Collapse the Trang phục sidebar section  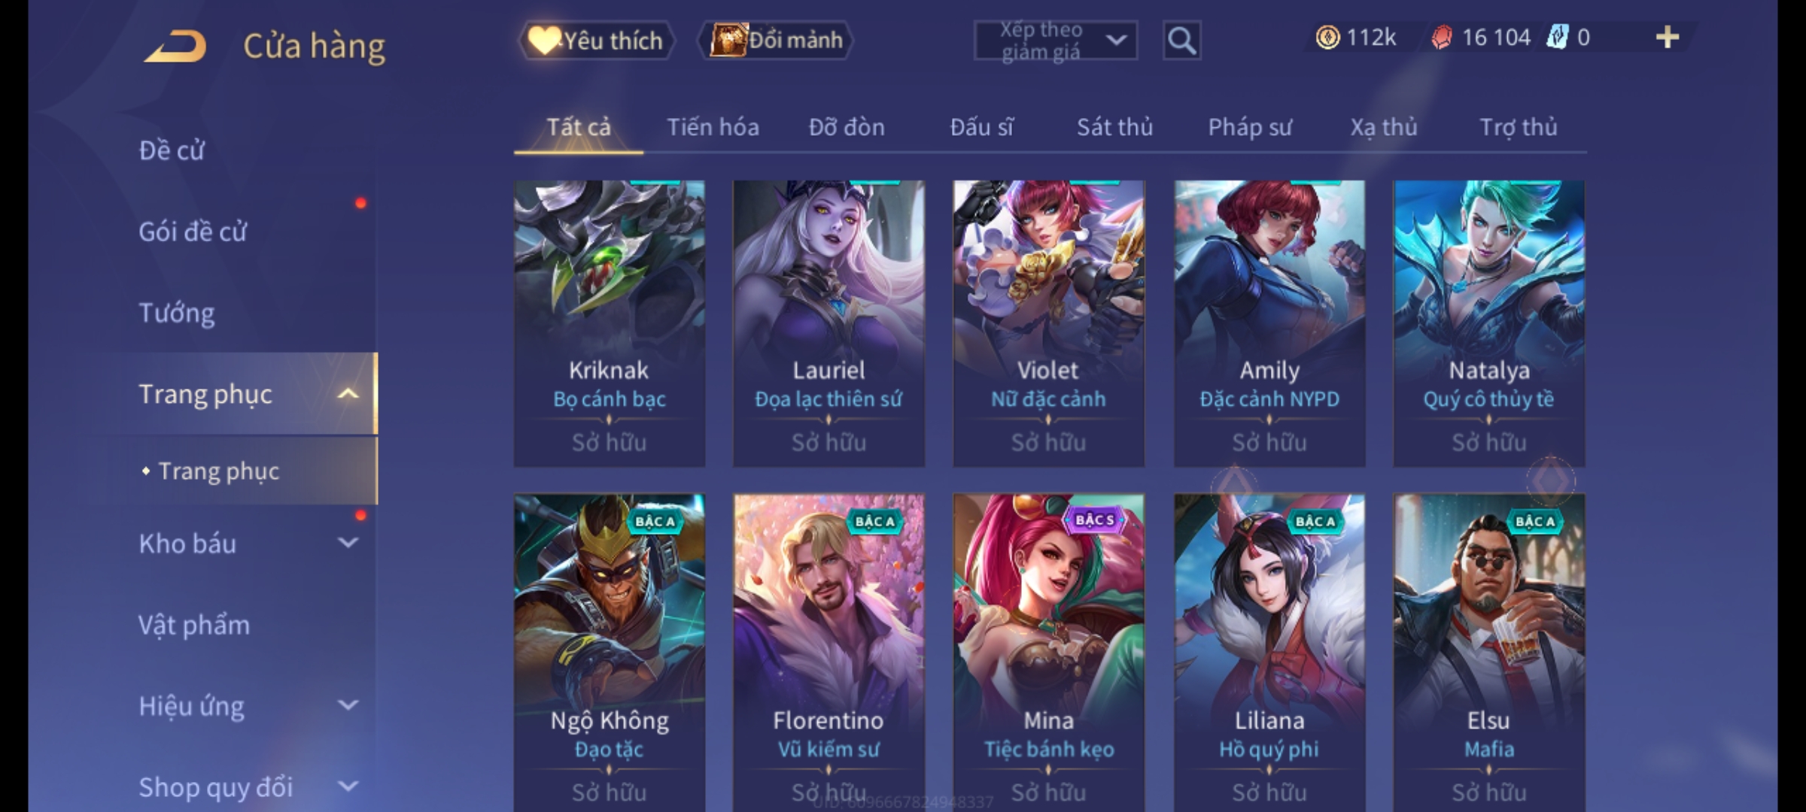coord(348,394)
